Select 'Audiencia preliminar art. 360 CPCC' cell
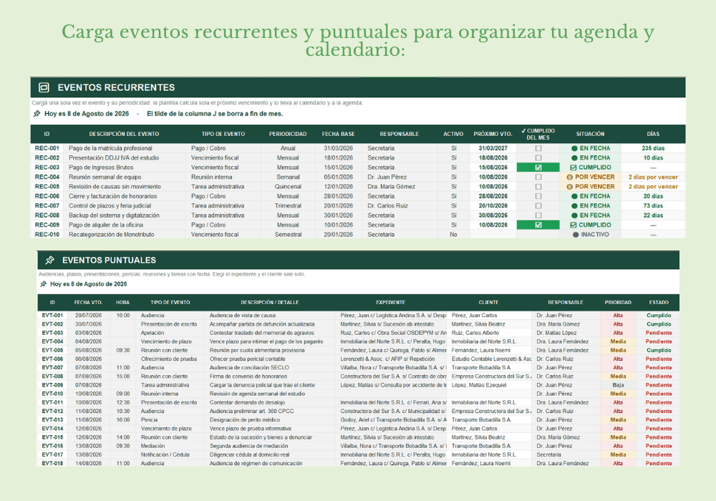Screen dimensions: 716x501 coord(271,411)
